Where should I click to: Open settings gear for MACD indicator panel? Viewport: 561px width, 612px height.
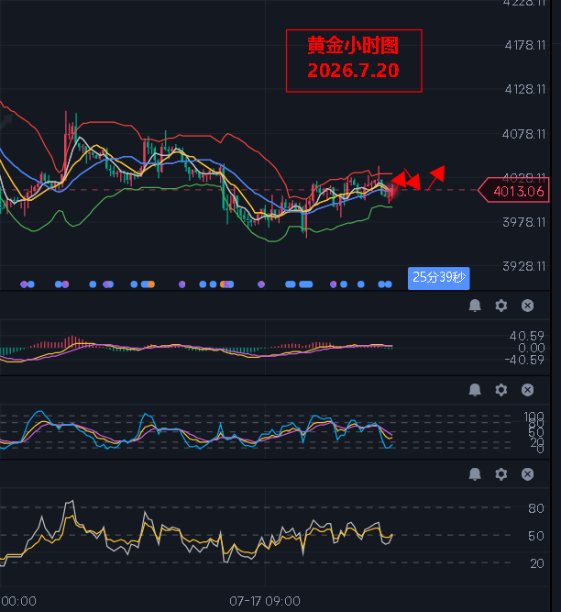[x=501, y=306]
